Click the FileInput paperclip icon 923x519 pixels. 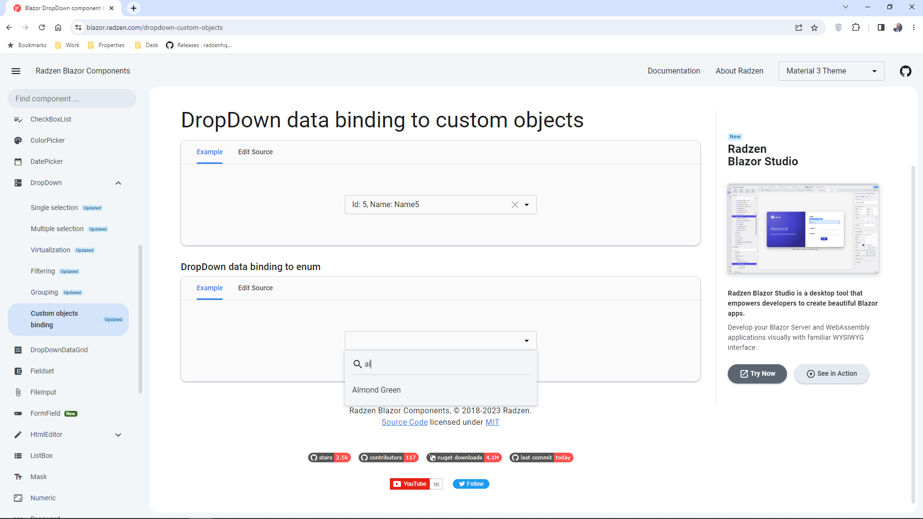pos(18,392)
